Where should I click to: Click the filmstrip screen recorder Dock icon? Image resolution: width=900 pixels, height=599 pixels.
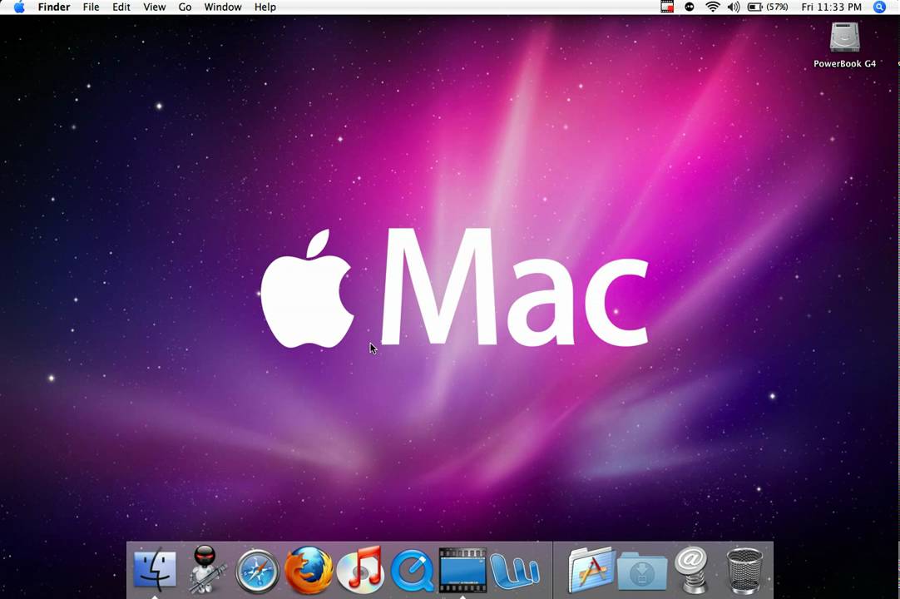click(x=462, y=570)
